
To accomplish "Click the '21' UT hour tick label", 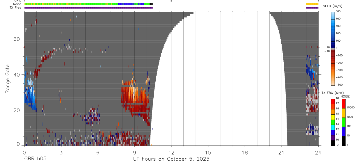I will click(281, 152).
